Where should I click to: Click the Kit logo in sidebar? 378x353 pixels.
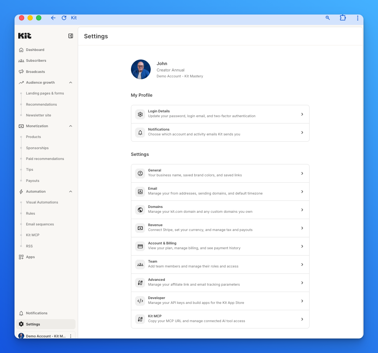[25, 36]
